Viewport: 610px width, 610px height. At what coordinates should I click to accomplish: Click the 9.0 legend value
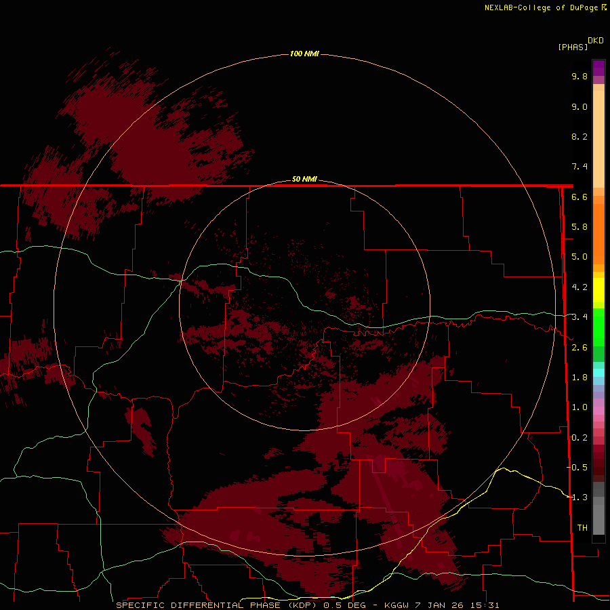click(x=579, y=106)
